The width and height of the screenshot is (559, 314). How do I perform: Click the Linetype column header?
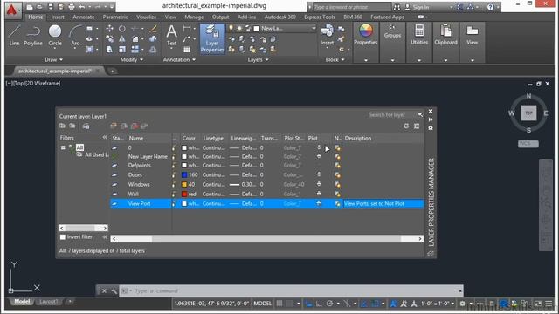[x=213, y=138]
